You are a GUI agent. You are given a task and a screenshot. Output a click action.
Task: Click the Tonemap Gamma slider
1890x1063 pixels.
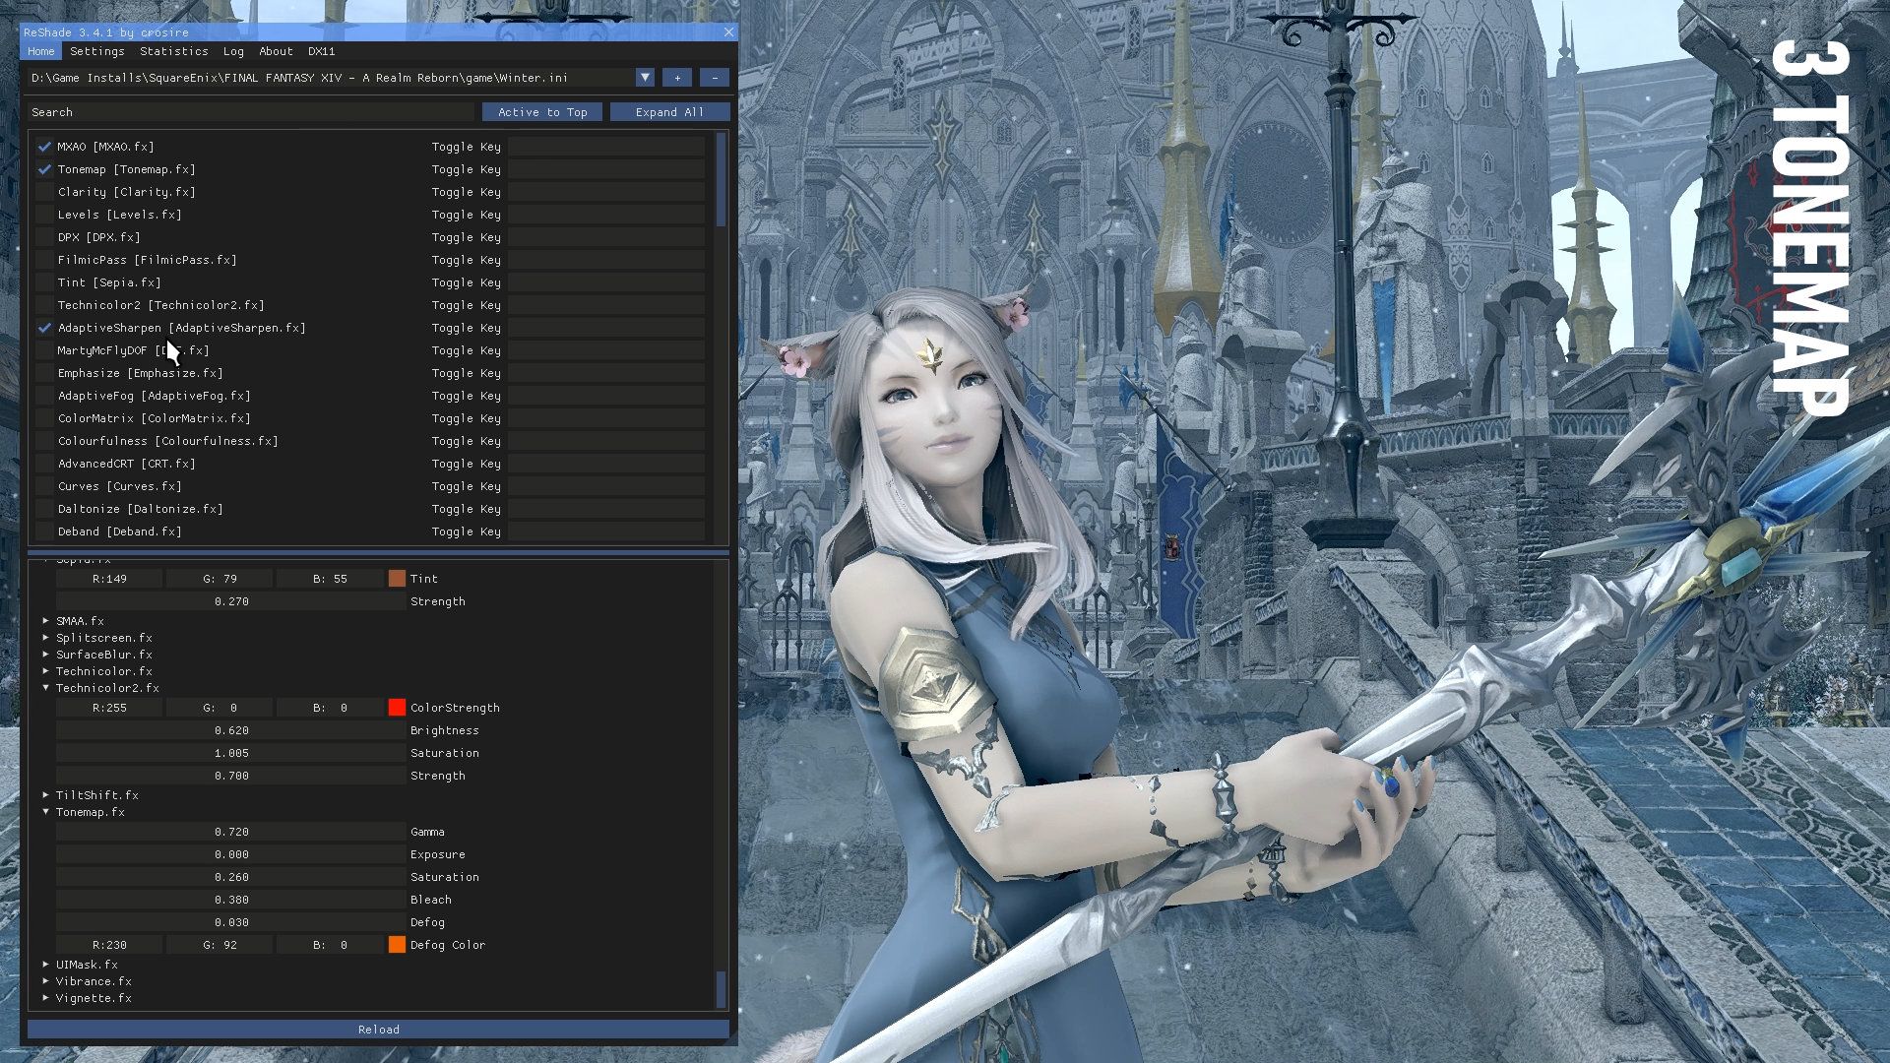click(231, 832)
